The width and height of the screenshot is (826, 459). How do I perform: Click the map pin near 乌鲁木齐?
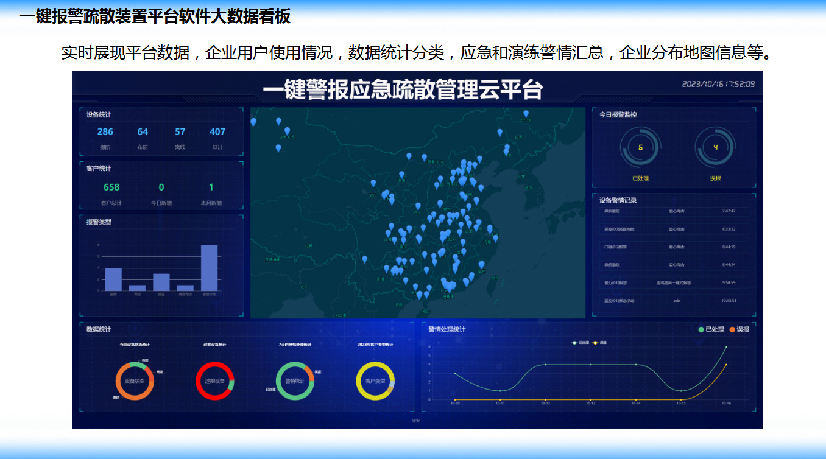tap(287, 131)
